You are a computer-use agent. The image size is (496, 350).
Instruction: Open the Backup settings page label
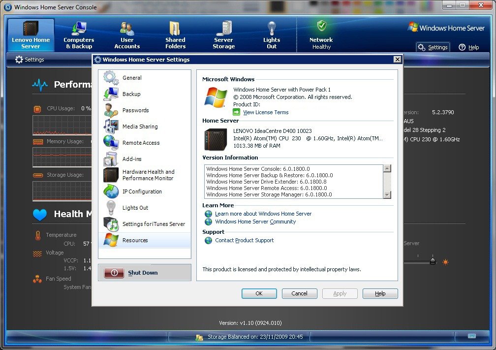click(131, 94)
